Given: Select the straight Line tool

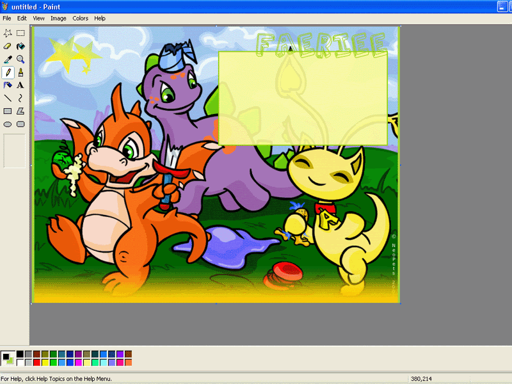Looking at the screenshot, I should [8, 98].
